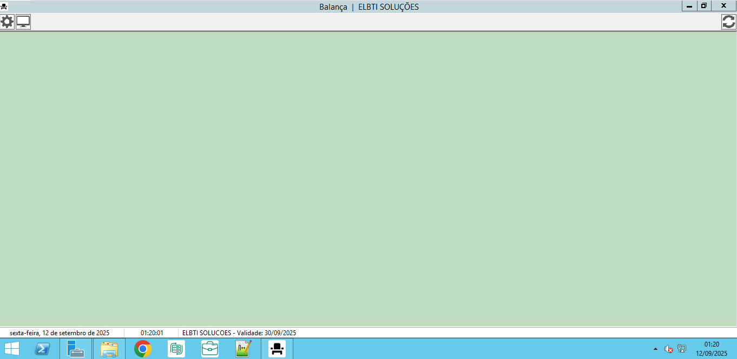Click the taskbar clock showing 01:20

pyautogui.click(x=712, y=349)
